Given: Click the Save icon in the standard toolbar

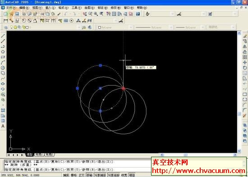Looking at the screenshot, I should tap(17, 14).
